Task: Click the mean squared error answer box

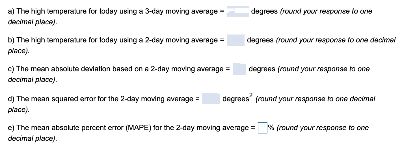Action: (211, 99)
